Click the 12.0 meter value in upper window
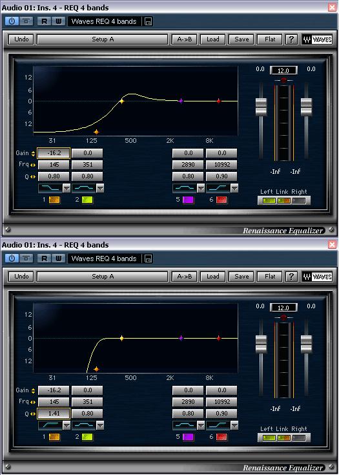Viewport: 339px width, 475px height. (283, 70)
